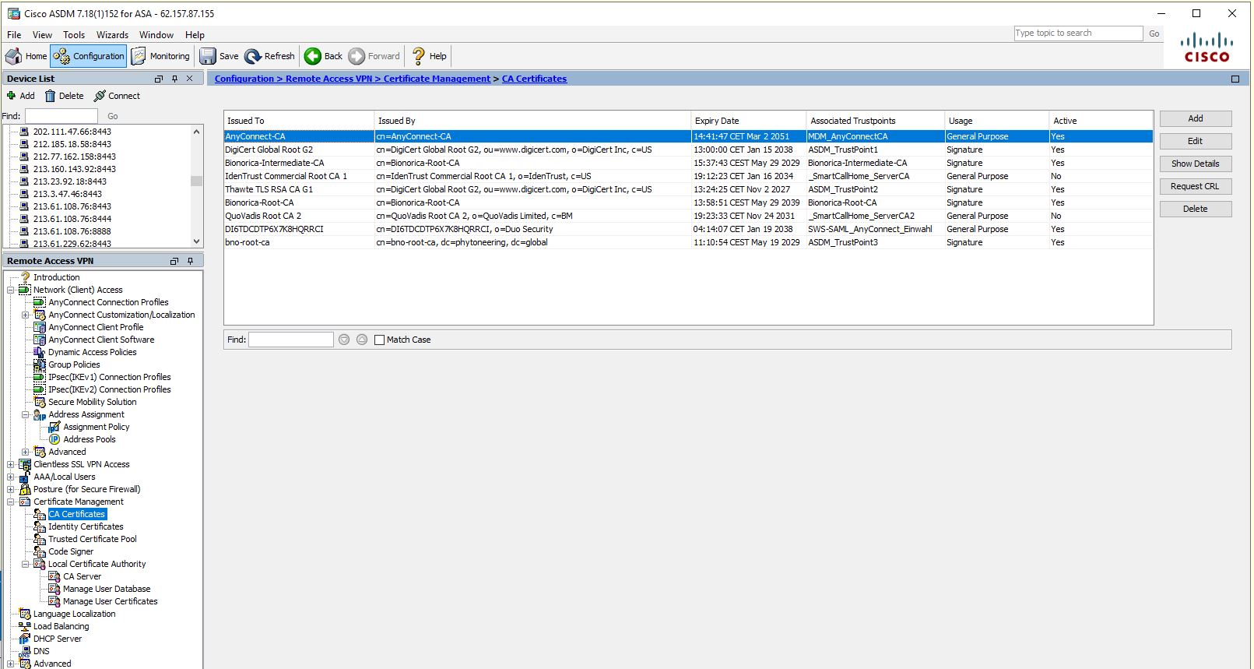Open the Manage User Database node
The image size is (1254, 669).
click(x=107, y=589)
